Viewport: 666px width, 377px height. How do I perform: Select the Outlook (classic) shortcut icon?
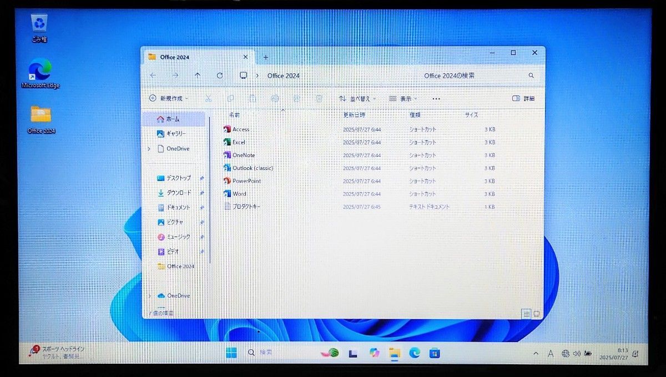coord(226,168)
